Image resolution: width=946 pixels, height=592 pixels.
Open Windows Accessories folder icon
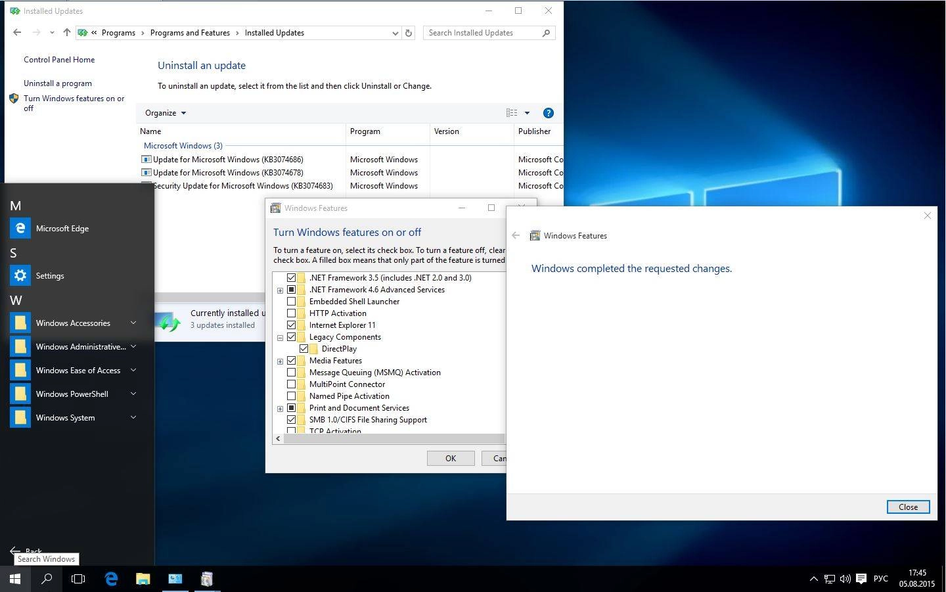click(x=20, y=323)
